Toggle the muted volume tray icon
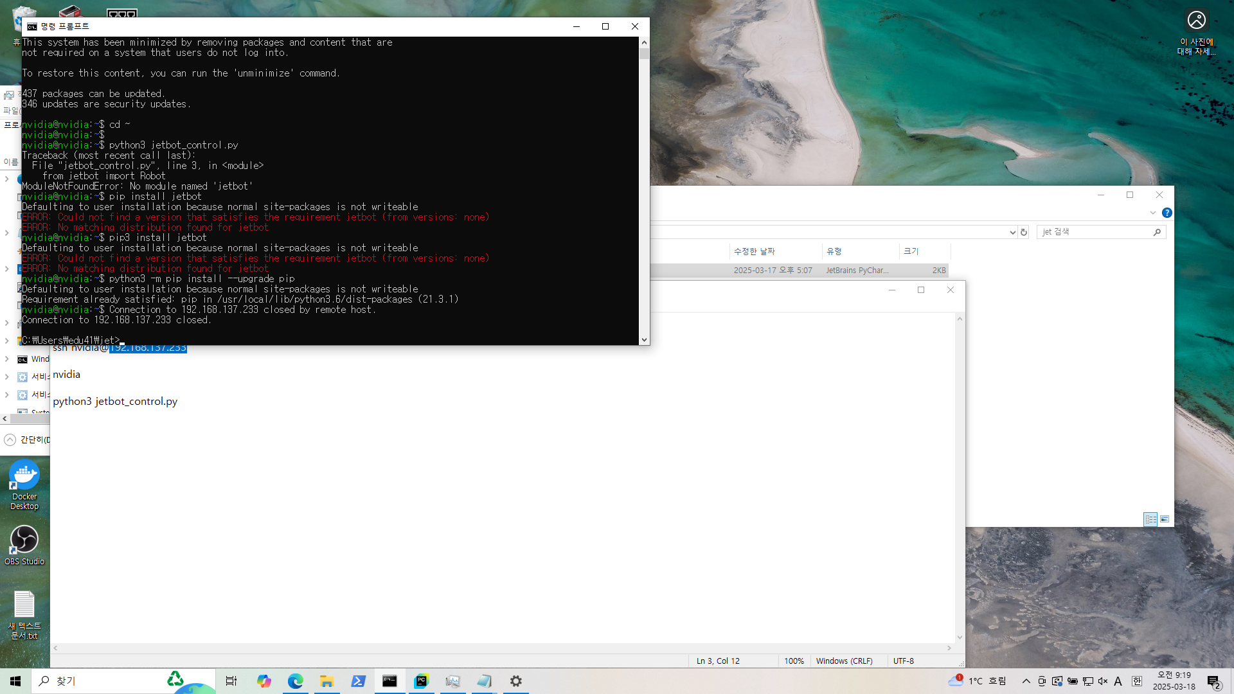Viewport: 1234px width, 694px height. 1103,681
